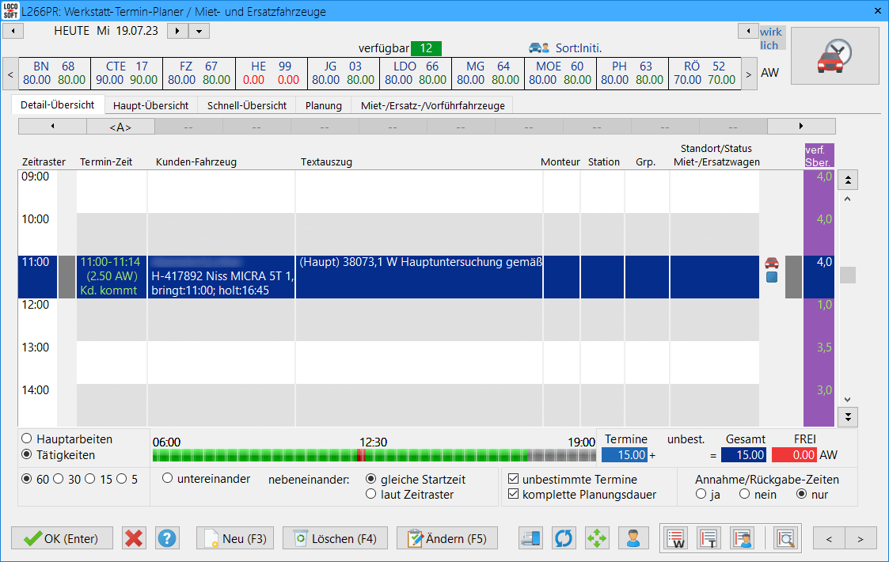889x562 pixels.
Task: Select the Hauptarbeiten radio button
Action: (27, 439)
